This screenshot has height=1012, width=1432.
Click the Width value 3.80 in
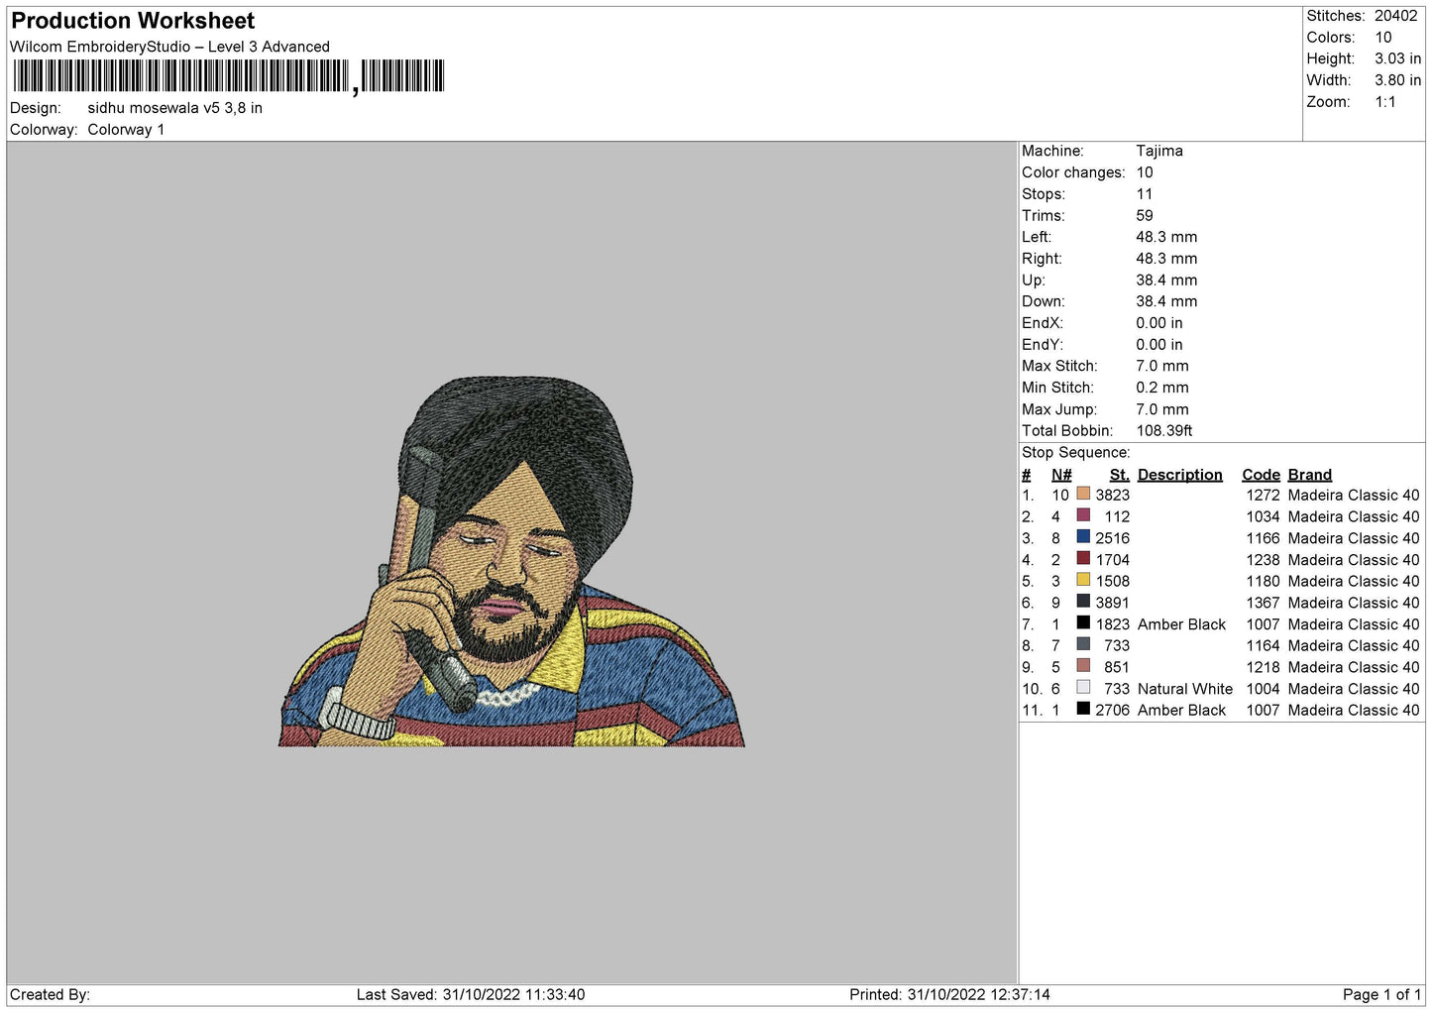click(x=1397, y=80)
